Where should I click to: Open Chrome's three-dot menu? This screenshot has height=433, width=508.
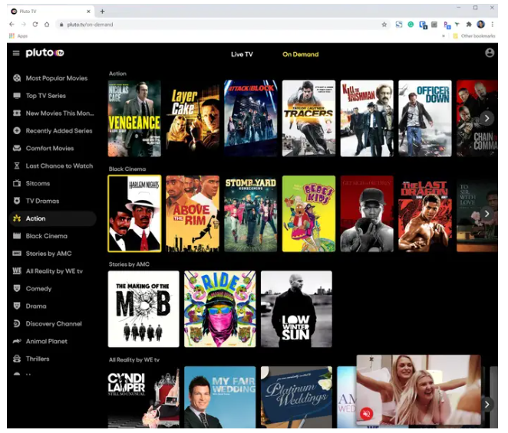click(493, 25)
